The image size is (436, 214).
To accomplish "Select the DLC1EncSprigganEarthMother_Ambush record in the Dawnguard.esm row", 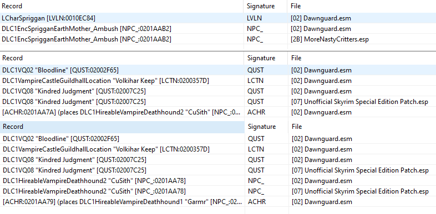I will (87, 29).
